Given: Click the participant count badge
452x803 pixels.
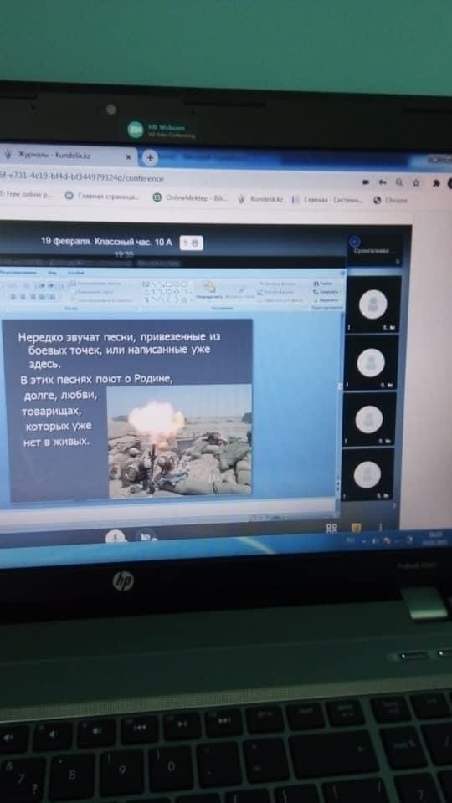Looking at the screenshot, I should point(192,243).
